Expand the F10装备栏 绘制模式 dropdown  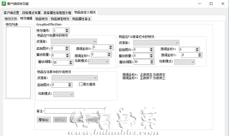click(184, 62)
